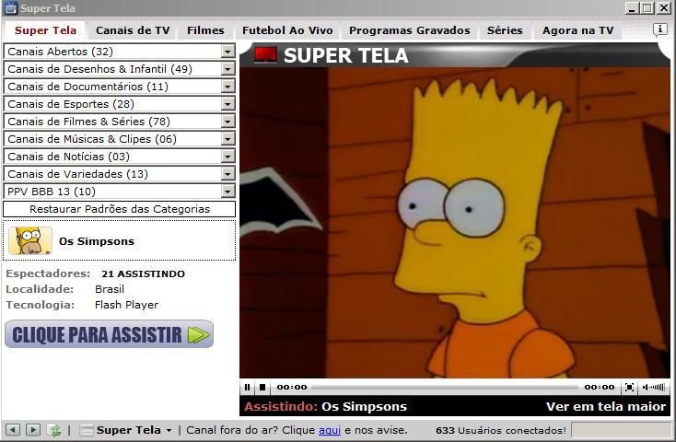Open the info icon at top right
Viewport: 676px width, 442px height.
point(659,29)
